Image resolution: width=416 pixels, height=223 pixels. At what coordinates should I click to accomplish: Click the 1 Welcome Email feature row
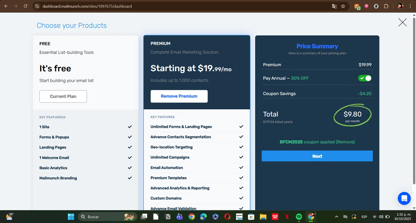point(85,158)
